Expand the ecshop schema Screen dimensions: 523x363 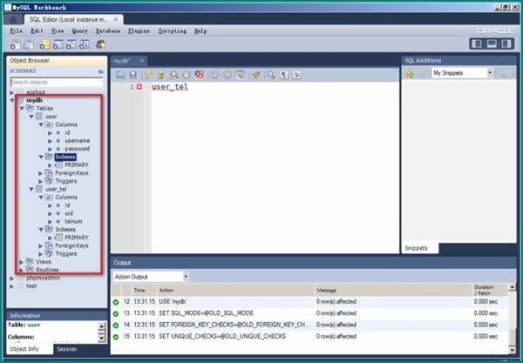point(12,92)
